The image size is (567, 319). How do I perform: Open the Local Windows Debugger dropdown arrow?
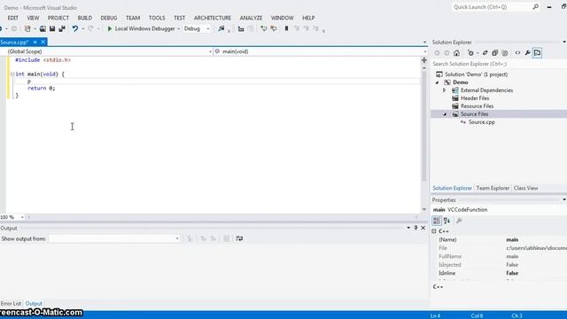178,29
